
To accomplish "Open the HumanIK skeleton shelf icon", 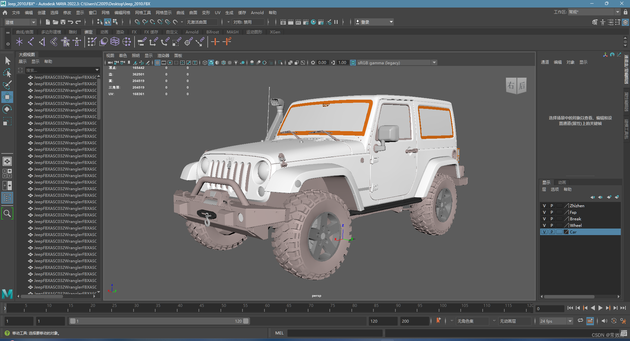I will 77,42.
